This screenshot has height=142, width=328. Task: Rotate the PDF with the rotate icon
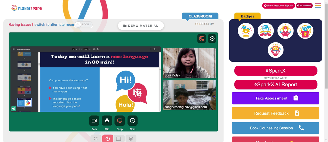click(98, 49)
